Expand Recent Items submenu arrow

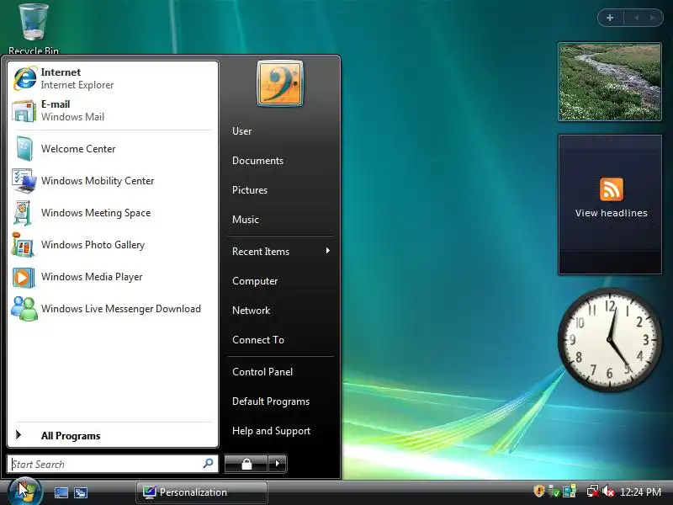tap(327, 251)
